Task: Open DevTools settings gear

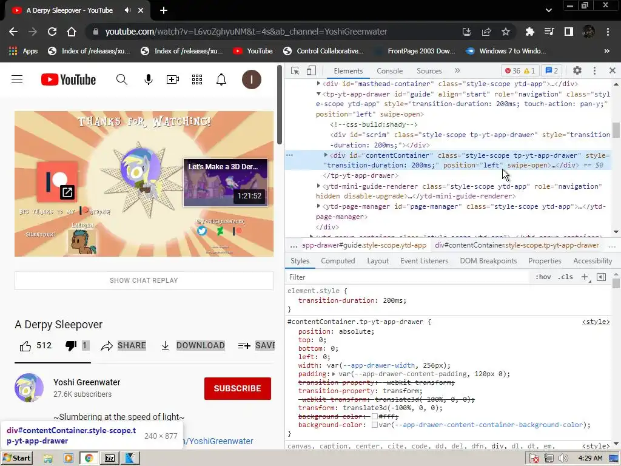Action: tap(577, 70)
